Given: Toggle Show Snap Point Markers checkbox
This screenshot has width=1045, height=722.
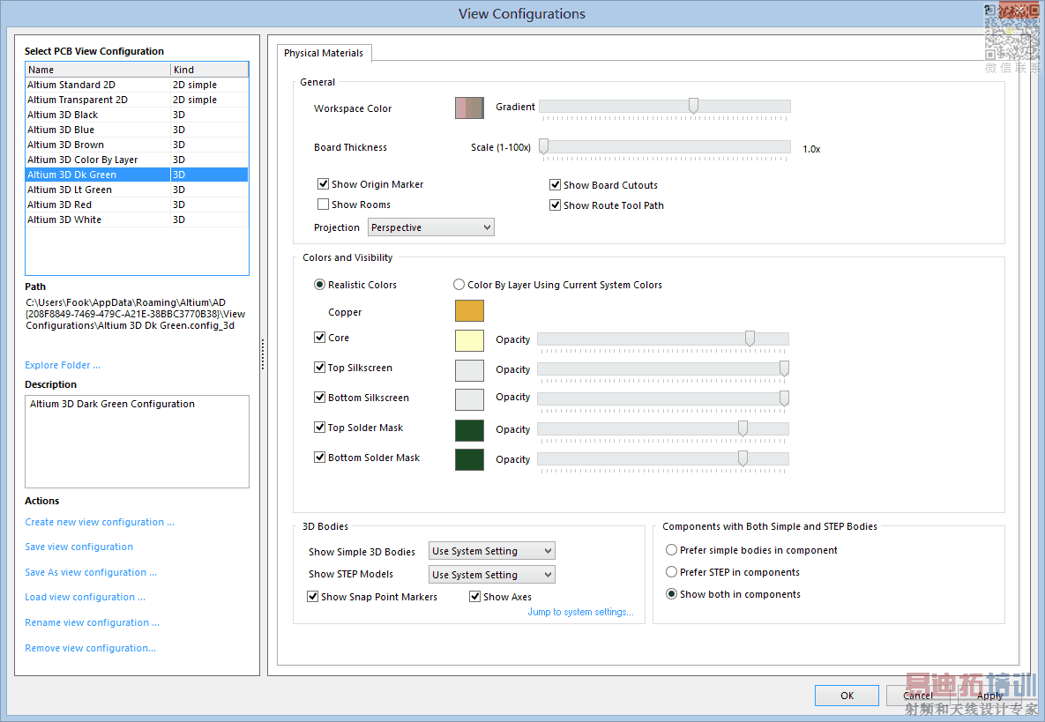Looking at the screenshot, I should click(312, 596).
